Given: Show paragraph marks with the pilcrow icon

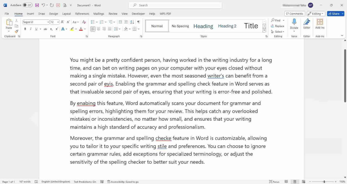Looking at the screenshot, I should click(139, 22).
